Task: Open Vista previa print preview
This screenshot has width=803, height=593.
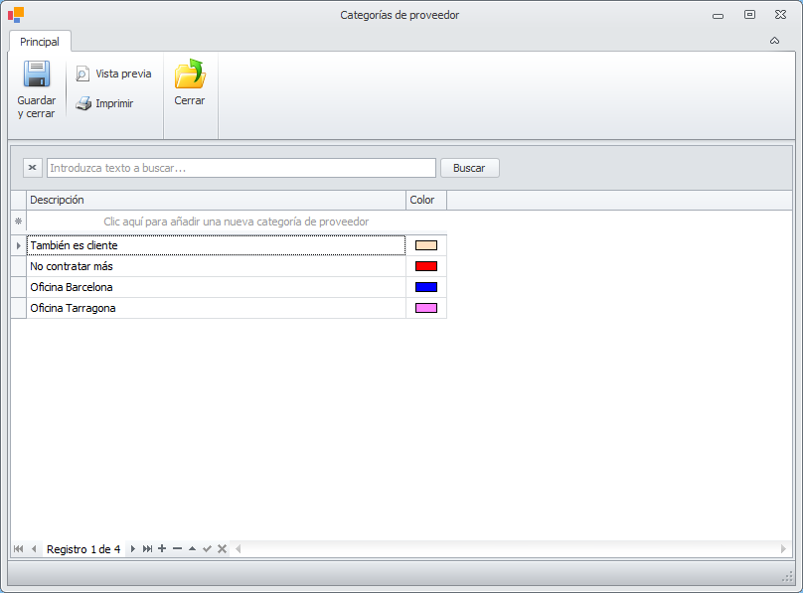Action: point(113,74)
